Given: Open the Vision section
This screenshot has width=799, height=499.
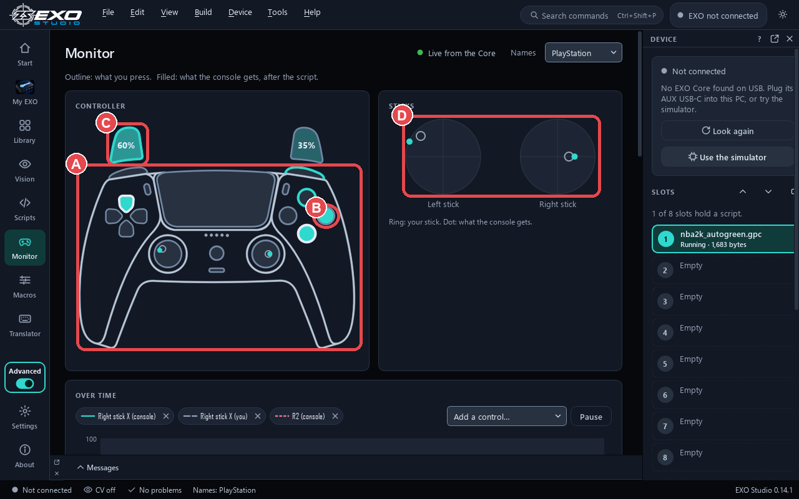Looking at the screenshot, I should pos(25,170).
